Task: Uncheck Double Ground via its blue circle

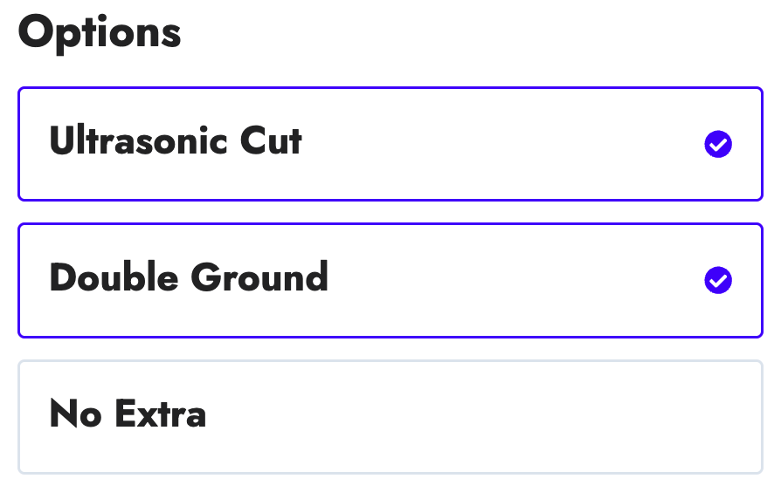Action: 718,281
